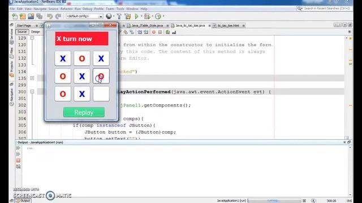Click the Redo arrow icon
Viewport: 362px width, 203px height.
pos(58,16)
